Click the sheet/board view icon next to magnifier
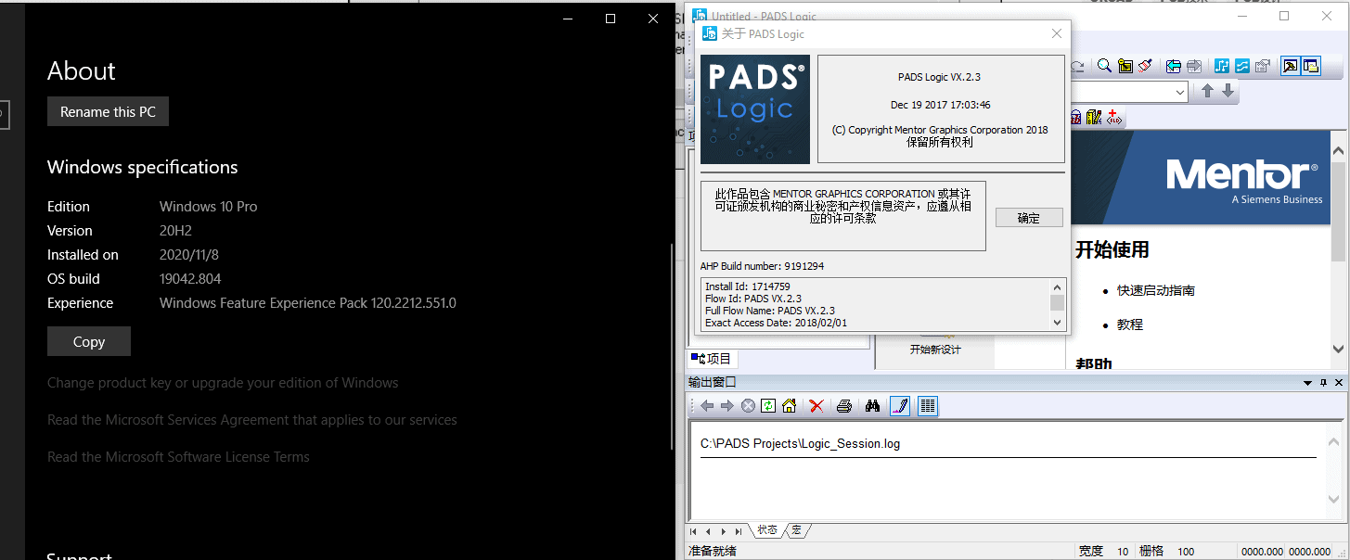 pos(1125,66)
